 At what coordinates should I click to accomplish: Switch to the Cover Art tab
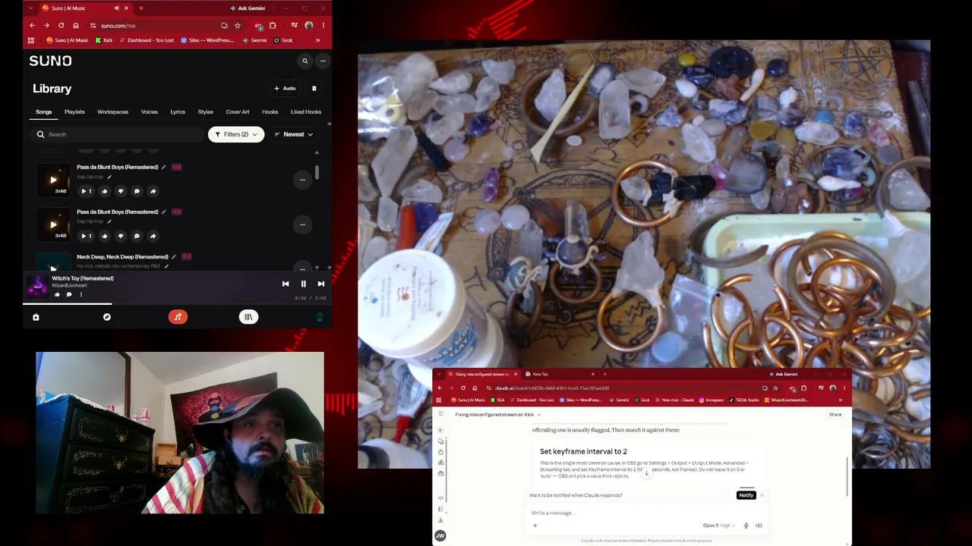click(238, 112)
